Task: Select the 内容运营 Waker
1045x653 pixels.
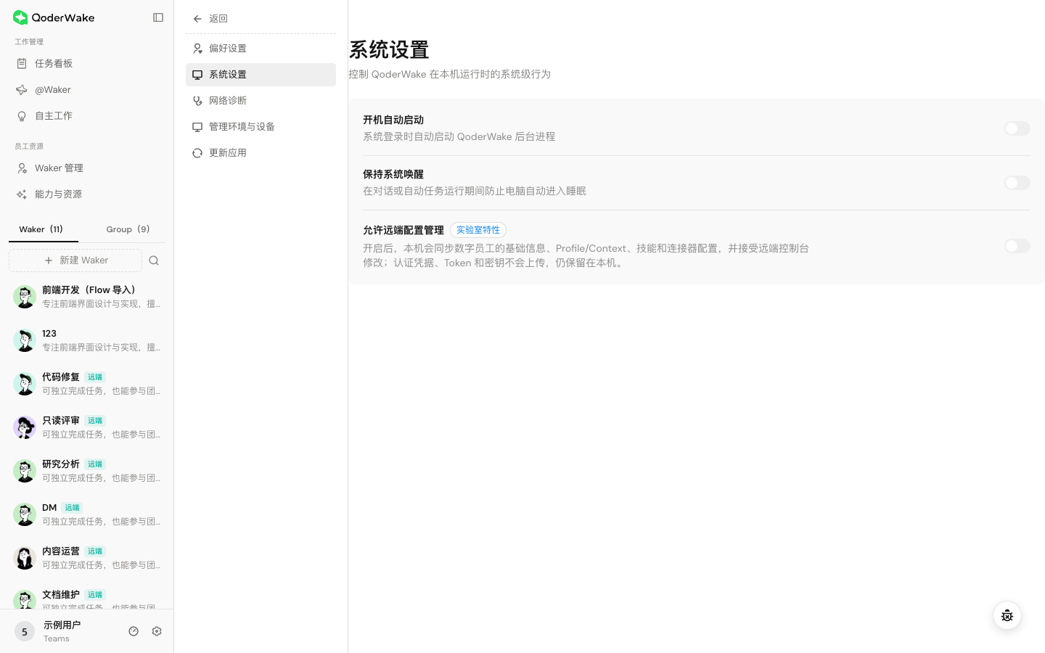Action: point(87,558)
